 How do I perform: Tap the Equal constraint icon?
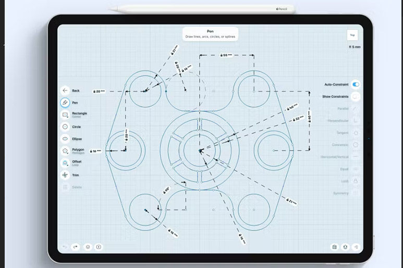tap(356, 169)
